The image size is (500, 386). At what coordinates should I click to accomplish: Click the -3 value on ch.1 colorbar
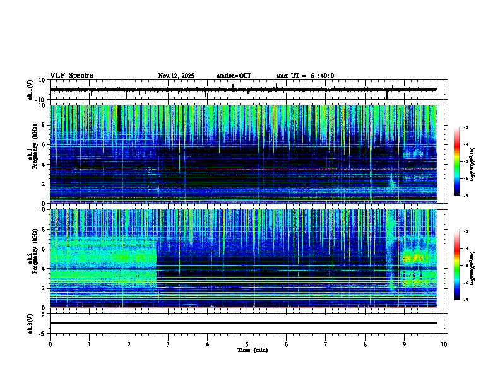click(465, 127)
